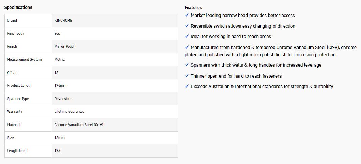Click the Measurement System label
Viewport: 361px width, 164px height.
pos(24,59)
